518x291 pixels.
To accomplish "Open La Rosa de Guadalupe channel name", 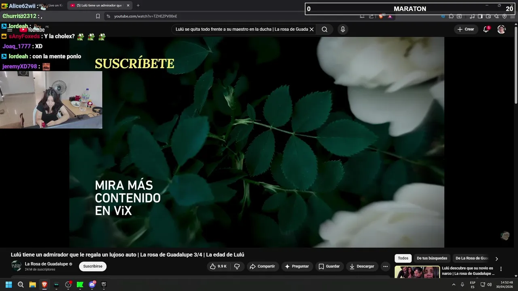I will pyautogui.click(x=46, y=264).
